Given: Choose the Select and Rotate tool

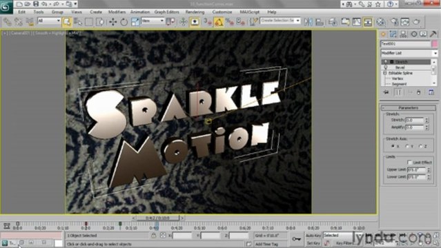Looking at the screenshot, I should pos(124,22).
